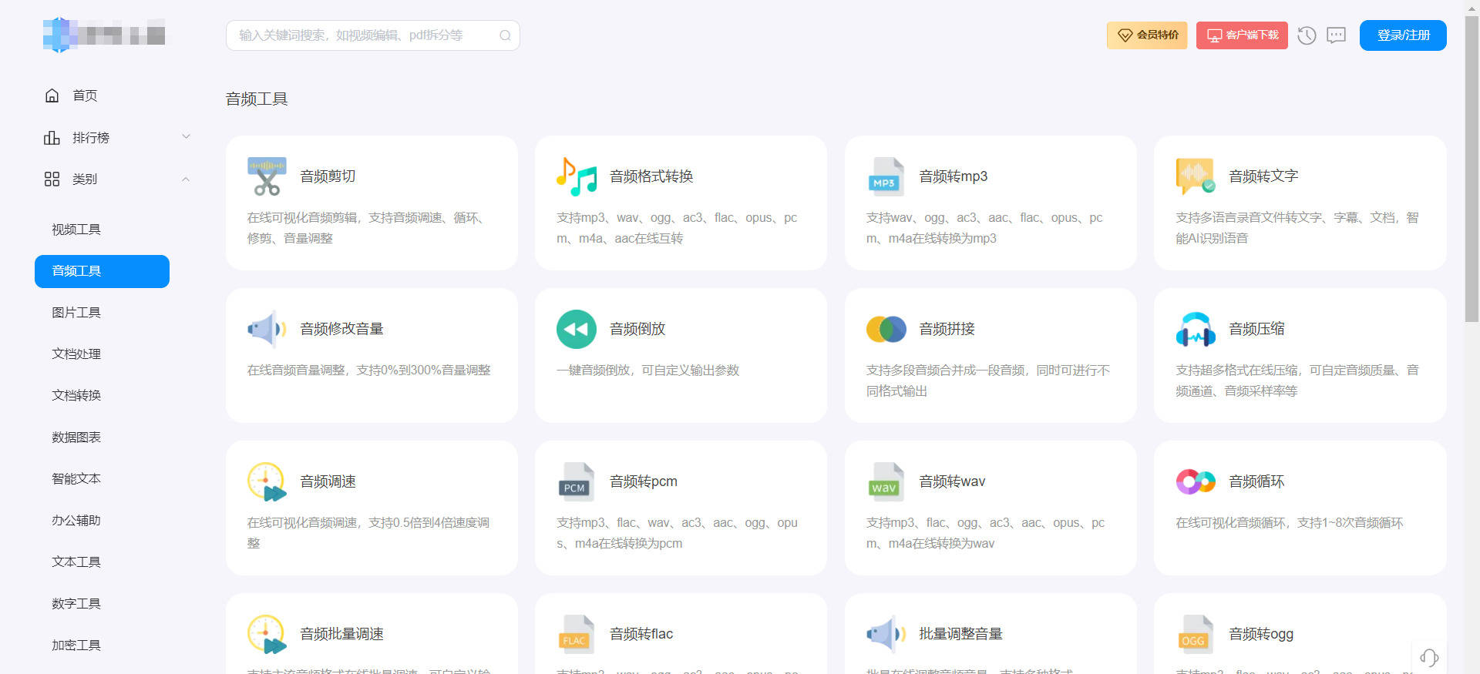Screen dimensions: 1480x674
Task: Click the 音频倒放 rewind icon
Action: coord(577,329)
